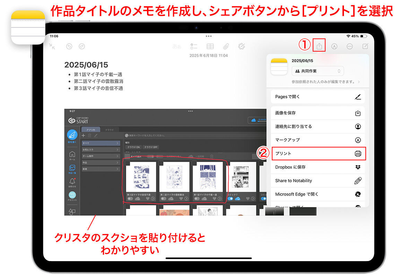416x277 pixels.
Task: Open the 共同作業 collaboration dropdown
Action: click(318, 71)
